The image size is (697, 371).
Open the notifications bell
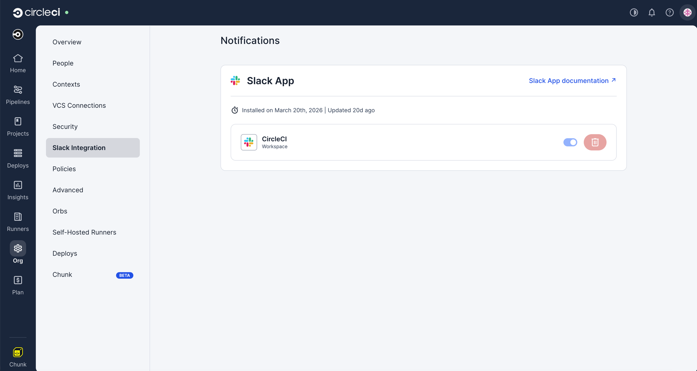[652, 13]
